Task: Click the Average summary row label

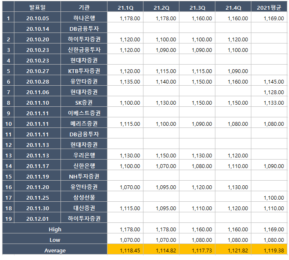Action: 55,250
